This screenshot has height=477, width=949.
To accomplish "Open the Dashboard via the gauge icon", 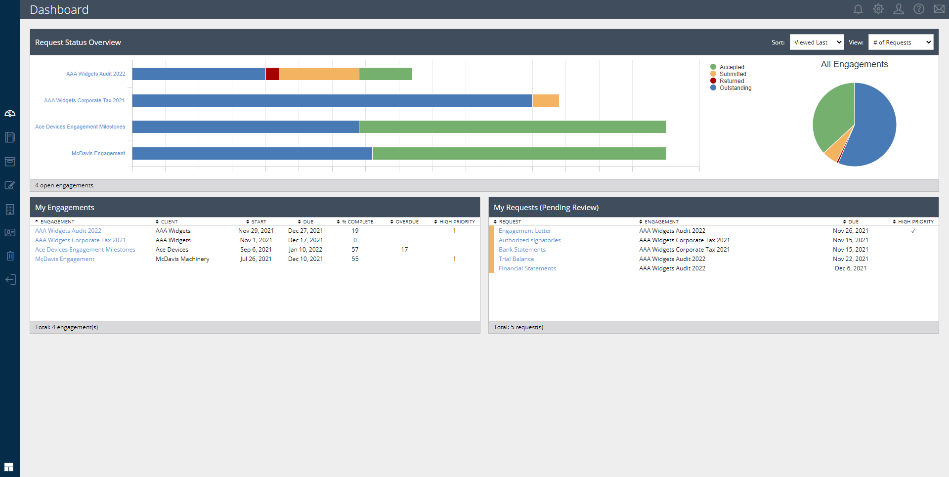I will [x=10, y=113].
